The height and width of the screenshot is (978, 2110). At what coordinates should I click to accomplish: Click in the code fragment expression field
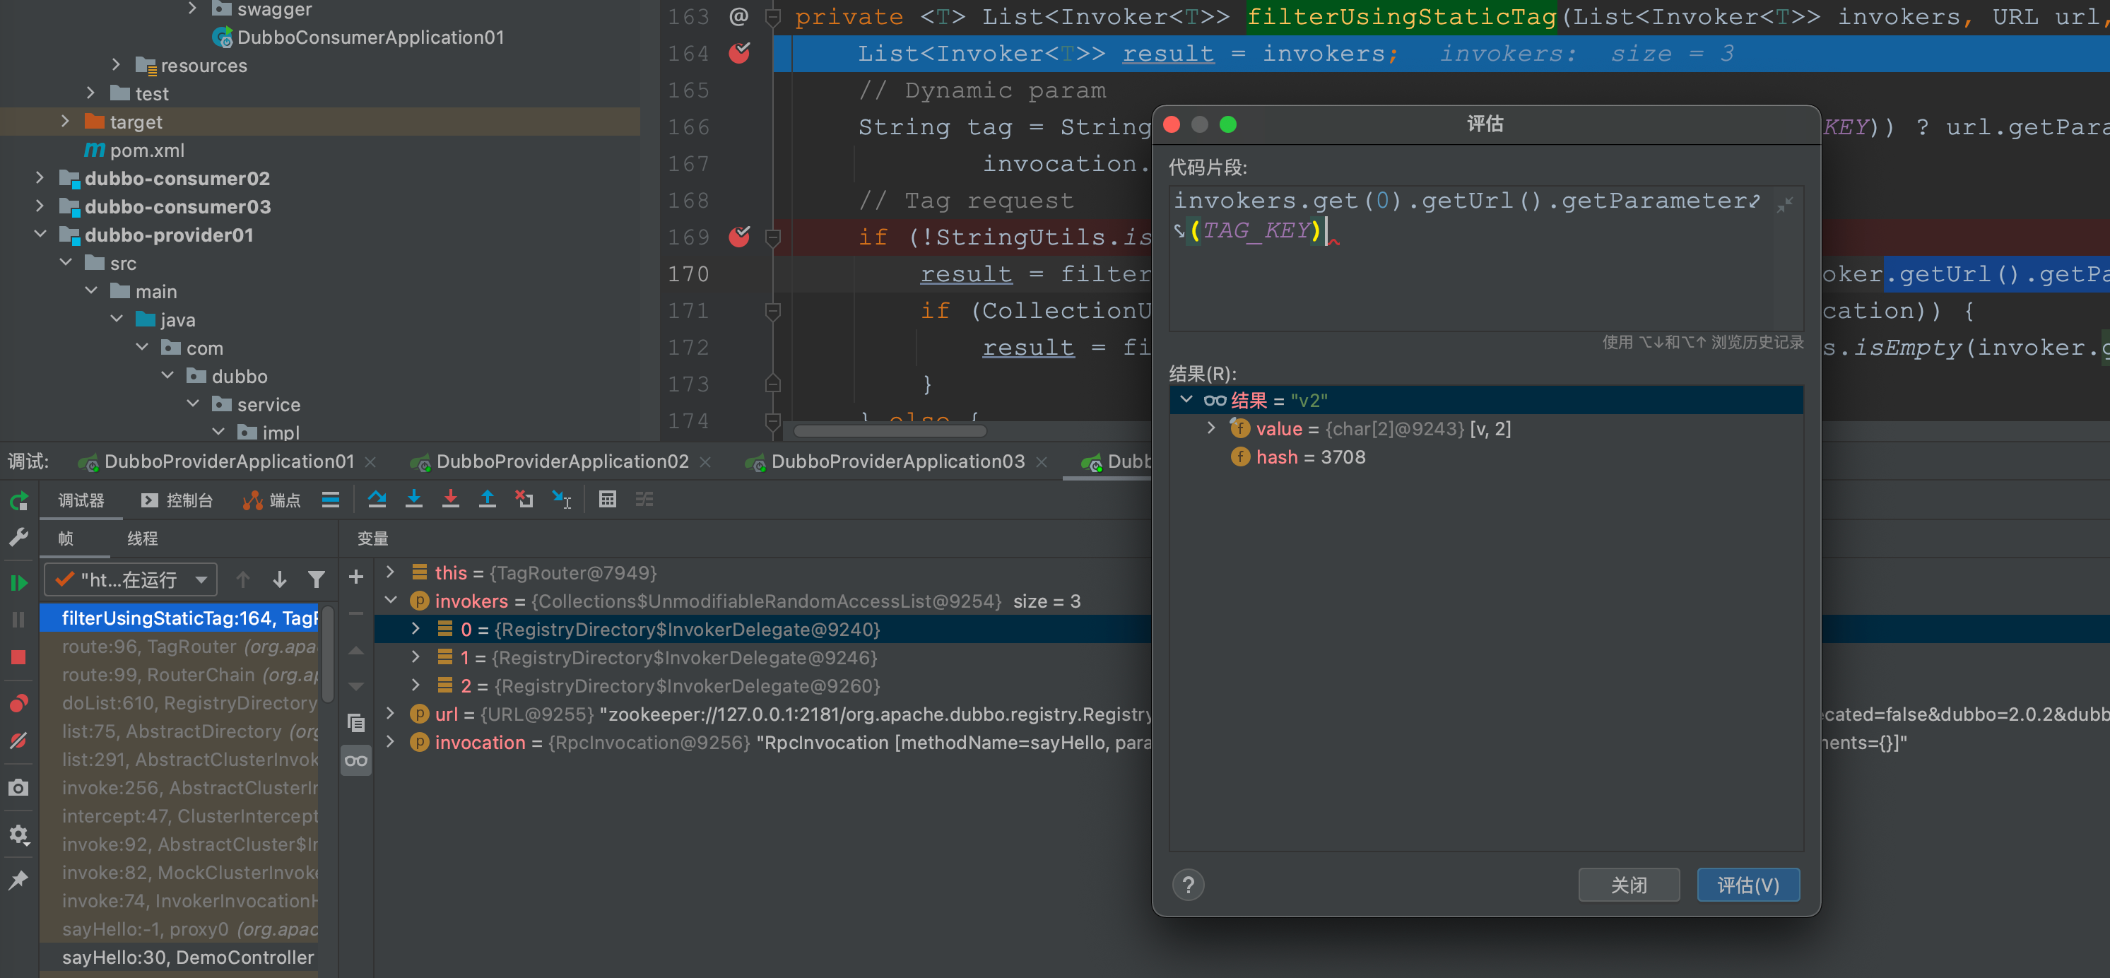click(x=1486, y=259)
